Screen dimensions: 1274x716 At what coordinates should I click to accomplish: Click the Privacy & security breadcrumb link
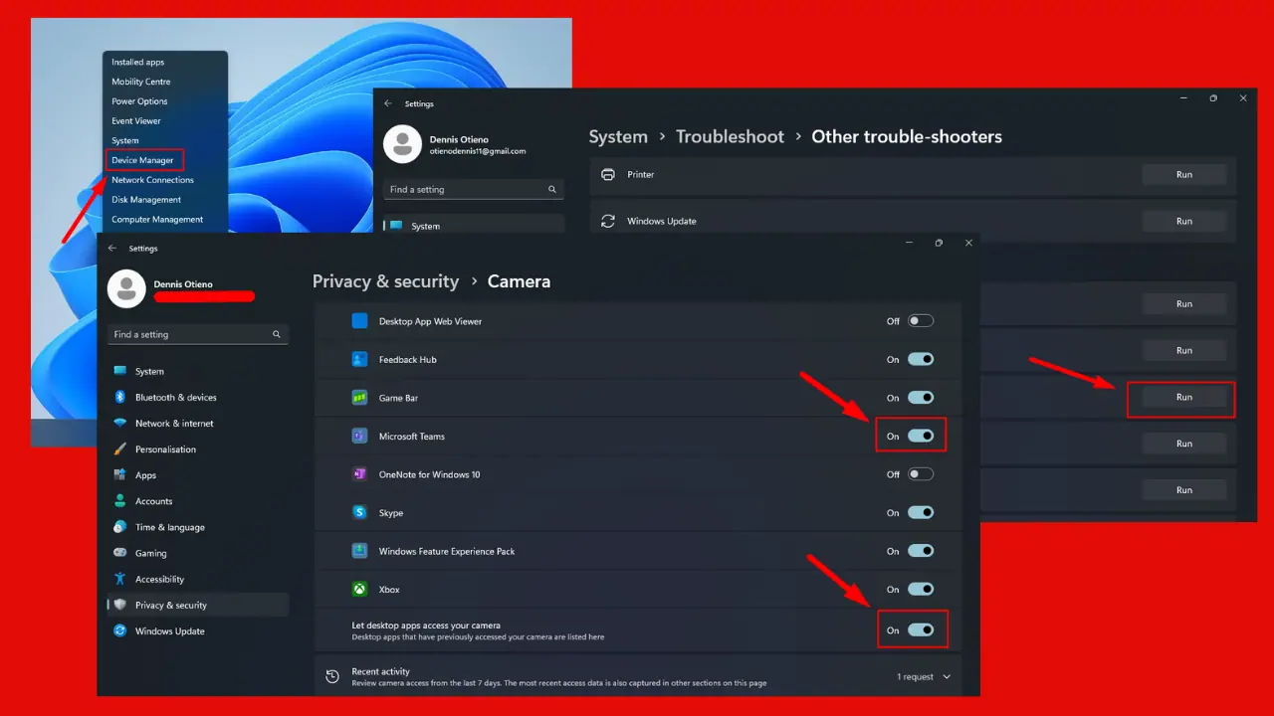point(385,281)
